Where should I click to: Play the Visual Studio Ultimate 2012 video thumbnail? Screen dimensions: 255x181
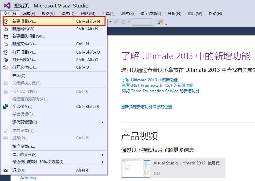[x=136, y=168]
